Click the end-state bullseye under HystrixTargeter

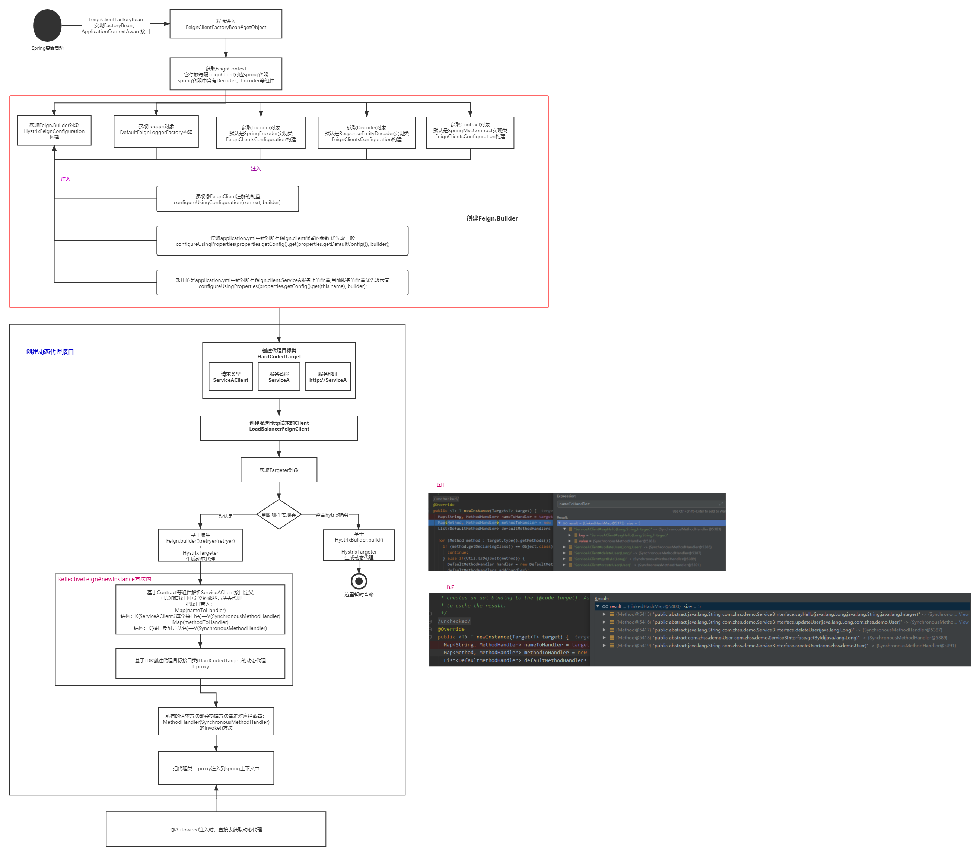[x=359, y=581]
